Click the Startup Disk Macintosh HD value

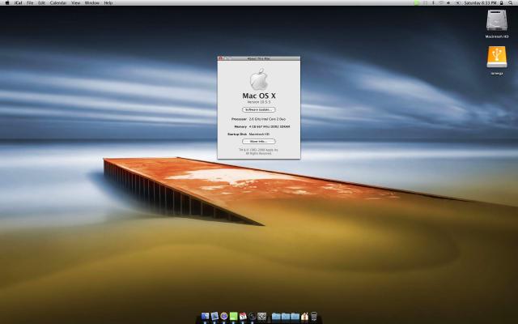coord(259,134)
